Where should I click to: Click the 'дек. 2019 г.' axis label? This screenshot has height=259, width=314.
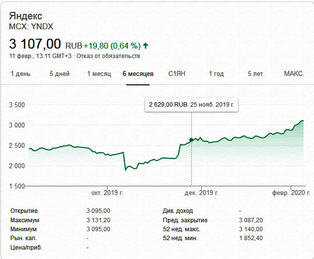tap(201, 193)
